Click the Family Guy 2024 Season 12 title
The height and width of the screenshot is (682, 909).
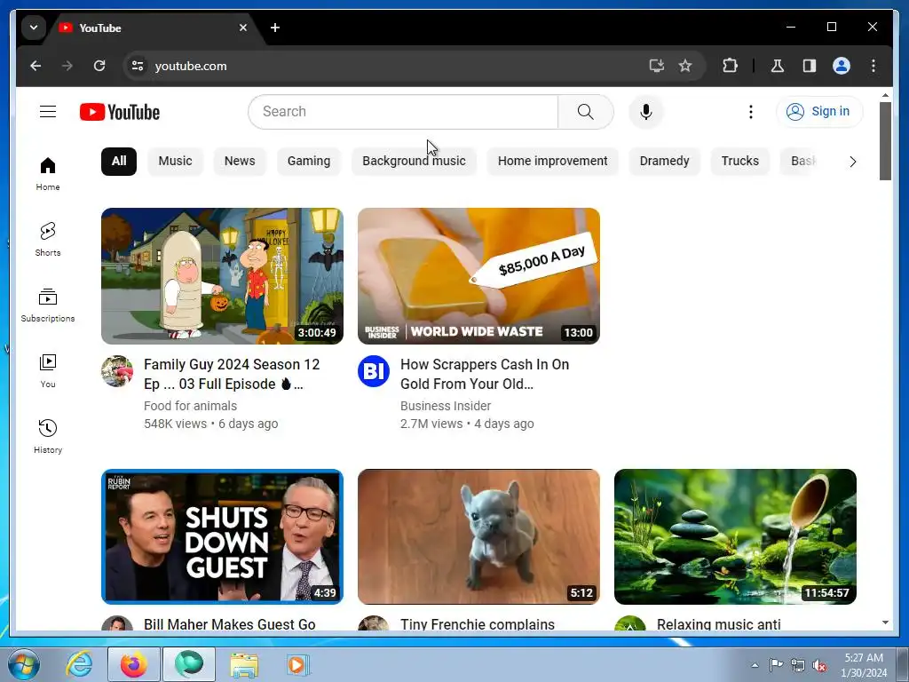coord(232,374)
